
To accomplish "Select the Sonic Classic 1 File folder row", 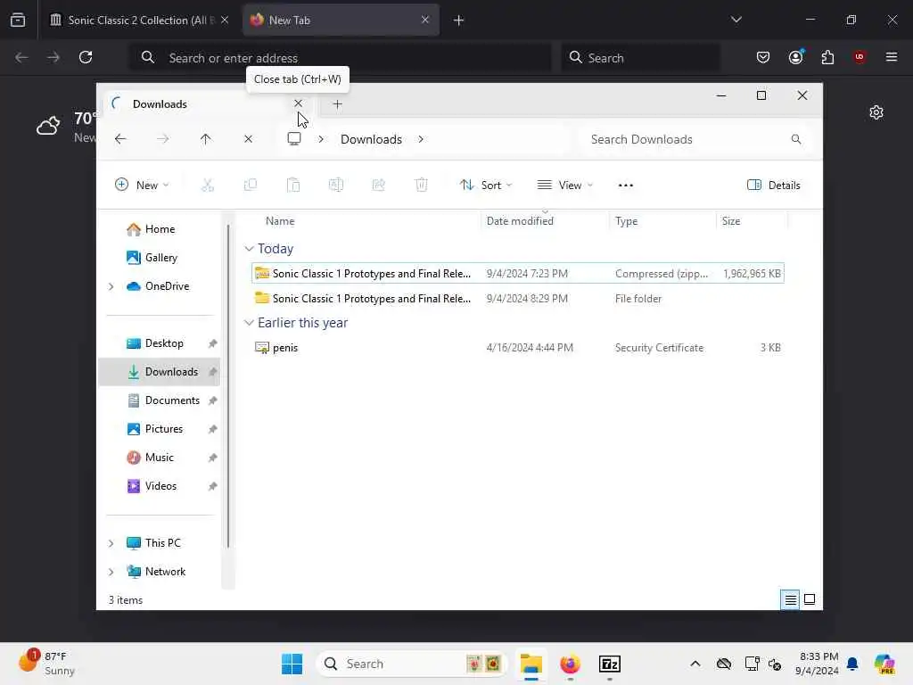I will (x=518, y=299).
